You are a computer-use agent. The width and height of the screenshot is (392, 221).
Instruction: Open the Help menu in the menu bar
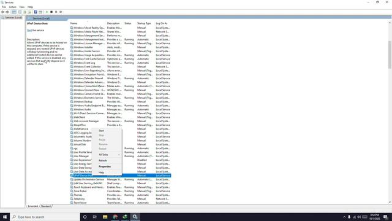click(30, 7)
